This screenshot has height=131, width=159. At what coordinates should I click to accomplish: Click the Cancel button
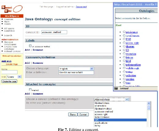click(x=83, y=114)
